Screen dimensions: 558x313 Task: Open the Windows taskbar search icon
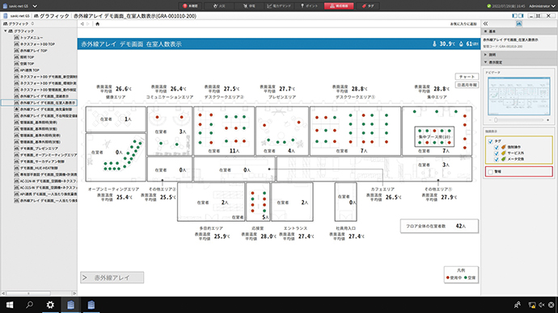30,305
